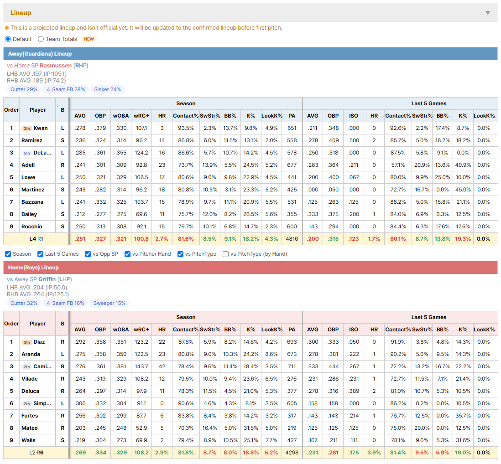Select player Deluca in Rays lineup
Screen dimensions: 501x464
pos(31,391)
